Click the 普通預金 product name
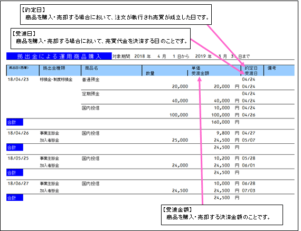The image size is (301, 231). pyautogui.click(x=91, y=80)
